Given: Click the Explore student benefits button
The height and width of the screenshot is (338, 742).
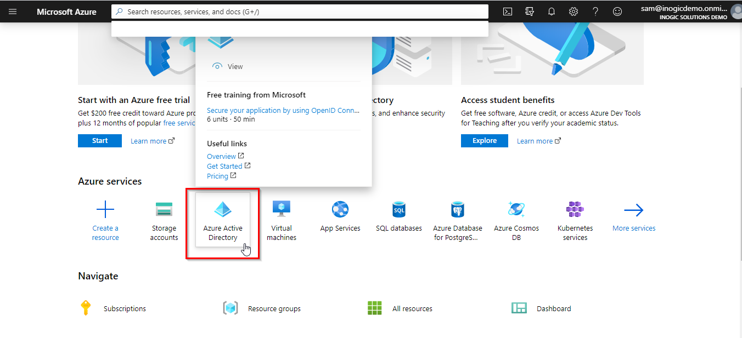Looking at the screenshot, I should point(485,141).
